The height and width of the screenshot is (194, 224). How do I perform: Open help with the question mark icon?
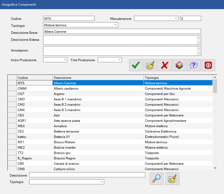pyautogui.click(x=194, y=65)
